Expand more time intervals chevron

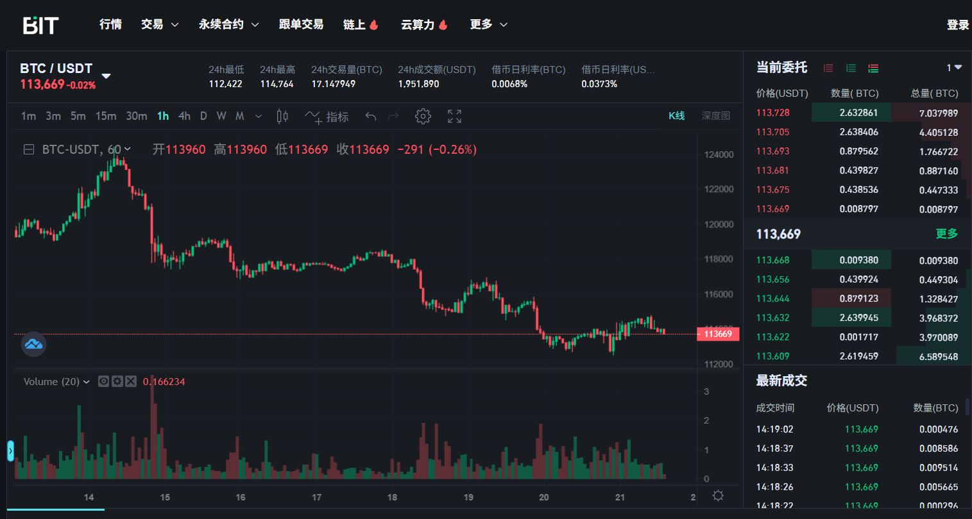point(259,116)
